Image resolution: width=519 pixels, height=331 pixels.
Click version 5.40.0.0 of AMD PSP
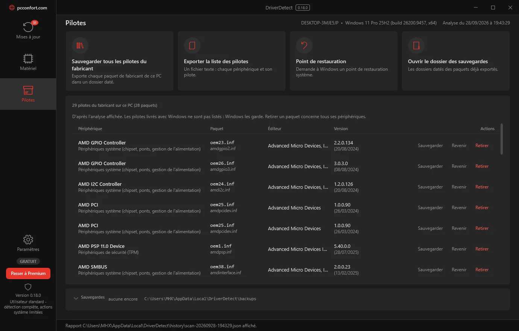(x=342, y=246)
